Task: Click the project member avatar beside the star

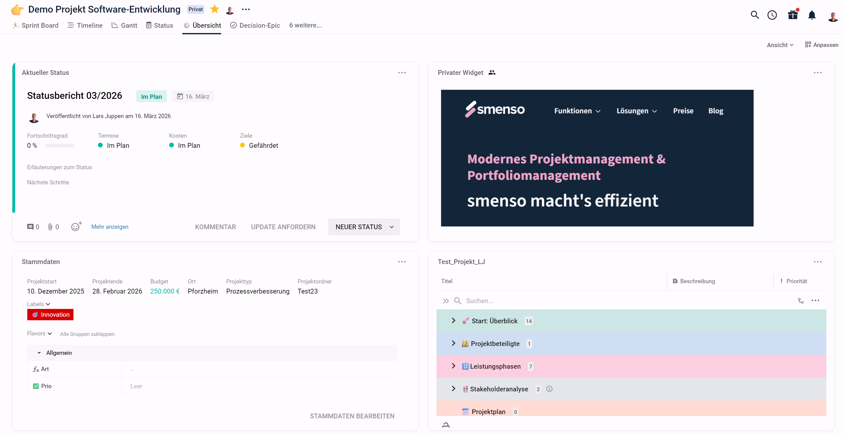Action: (230, 10)
